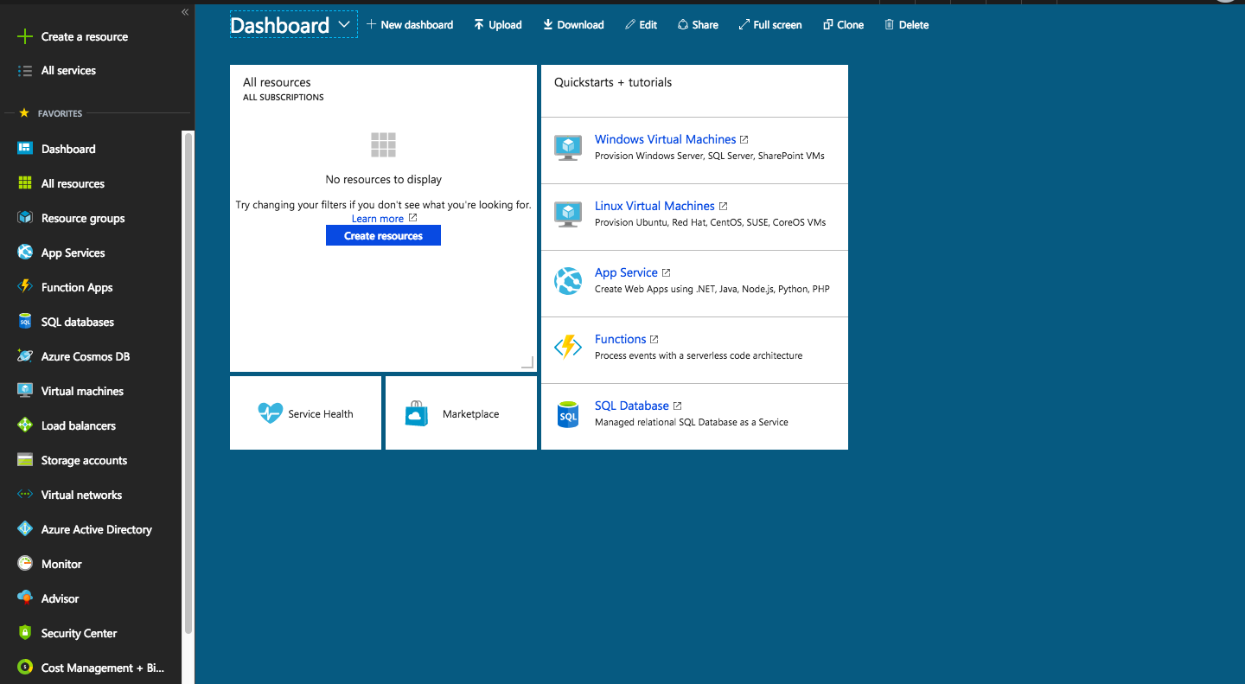The image size is (1245, 684).
Task: Click the All resources grid icon in sidebar
Action: [25, 183]
